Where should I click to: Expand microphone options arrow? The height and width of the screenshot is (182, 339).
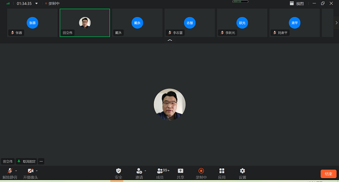pyautogui.click(x=16, y=171)
